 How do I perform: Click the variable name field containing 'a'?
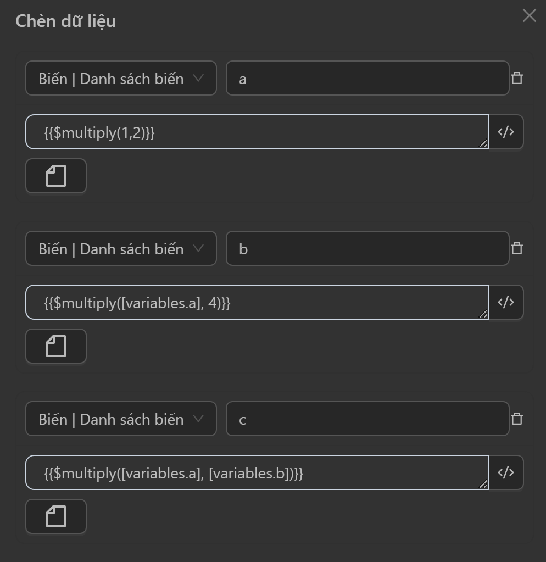[x=367, y=78]
